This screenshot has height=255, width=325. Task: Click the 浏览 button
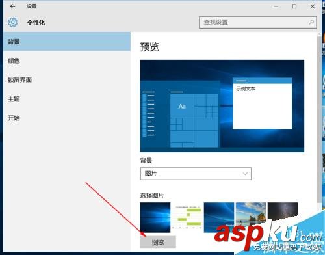[x=158, y=242]
